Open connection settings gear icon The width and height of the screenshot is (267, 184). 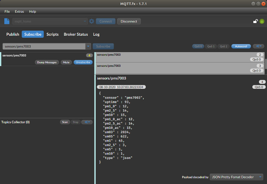pyautogui.click(x=91, y=21)
